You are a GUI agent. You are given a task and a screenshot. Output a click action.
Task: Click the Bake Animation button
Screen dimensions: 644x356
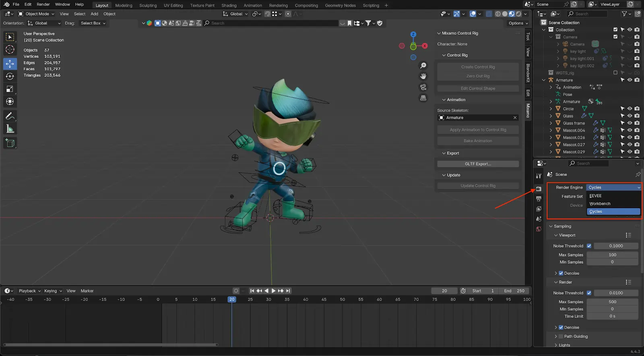pos(478,141)
